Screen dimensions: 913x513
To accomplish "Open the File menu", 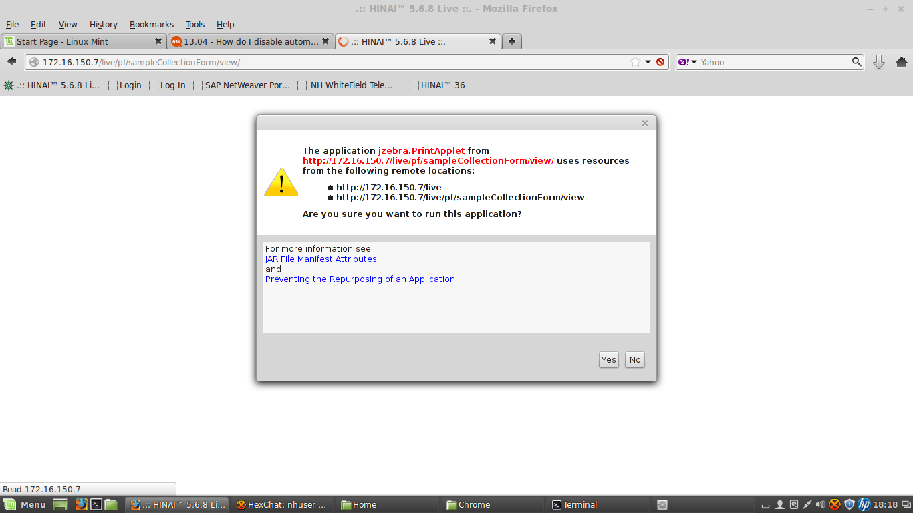I will (12, 24).
